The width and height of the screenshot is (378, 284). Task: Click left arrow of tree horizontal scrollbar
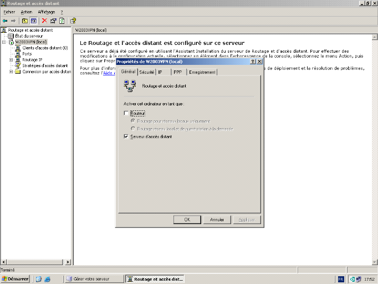tap(4, 262)
